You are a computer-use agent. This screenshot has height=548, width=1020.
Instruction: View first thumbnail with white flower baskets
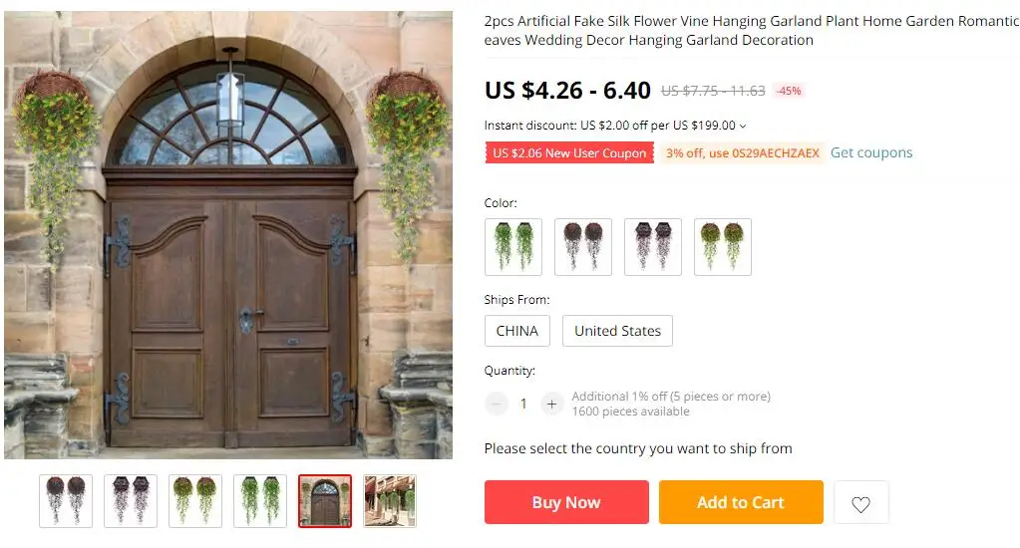pos(66,501)
